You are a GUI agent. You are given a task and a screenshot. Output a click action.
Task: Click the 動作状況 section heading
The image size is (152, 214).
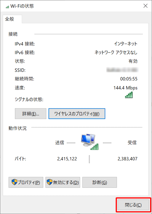tap(18, 128)
